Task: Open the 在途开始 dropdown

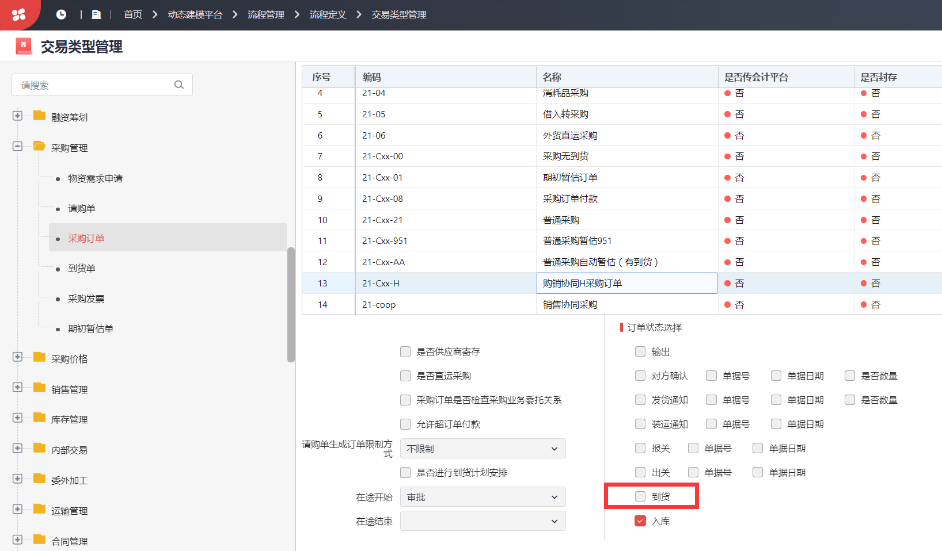Action: [x=483, y=497]
